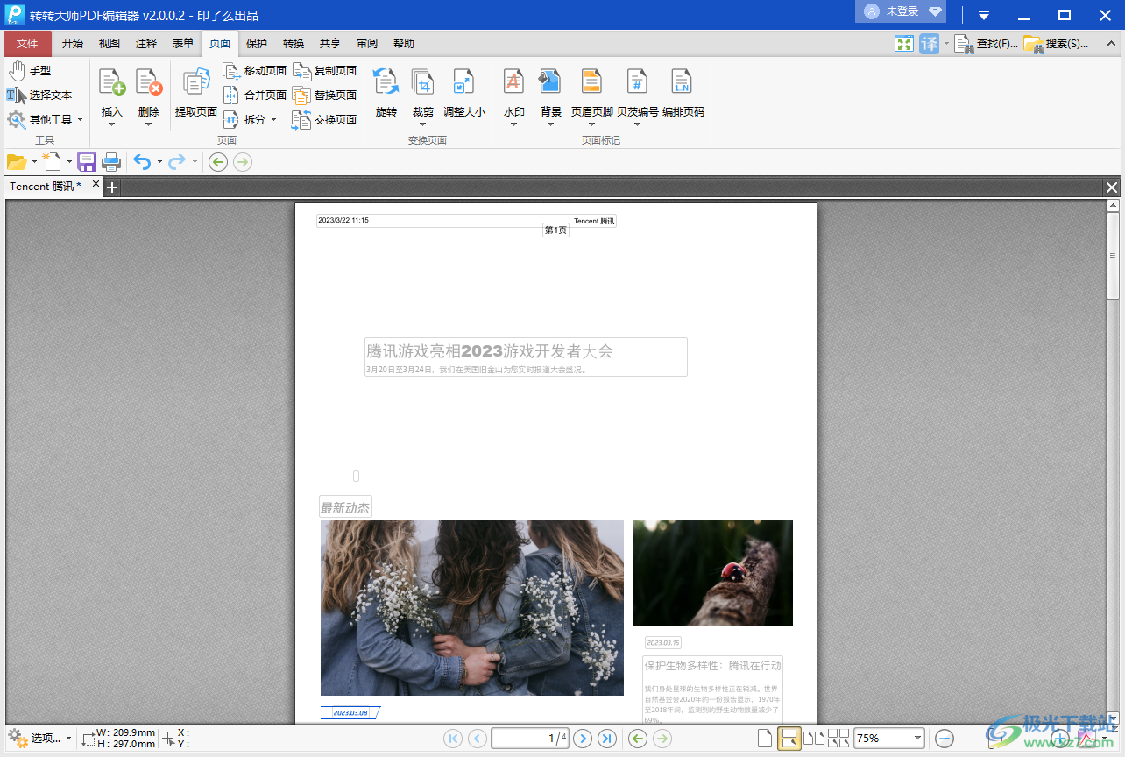Click the Insert page (插入) icon
The image size is (1125, 757).
(112, 83)
